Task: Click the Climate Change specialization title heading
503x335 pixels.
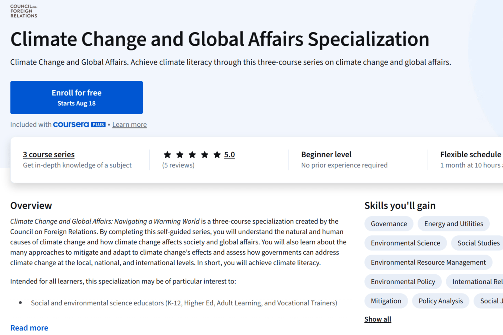Action: coord(220,39)
